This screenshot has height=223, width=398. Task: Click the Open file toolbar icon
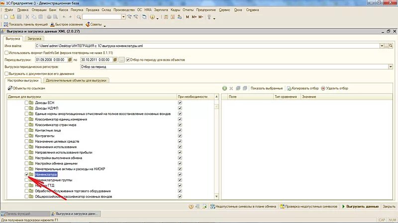(x=12, y=17)
